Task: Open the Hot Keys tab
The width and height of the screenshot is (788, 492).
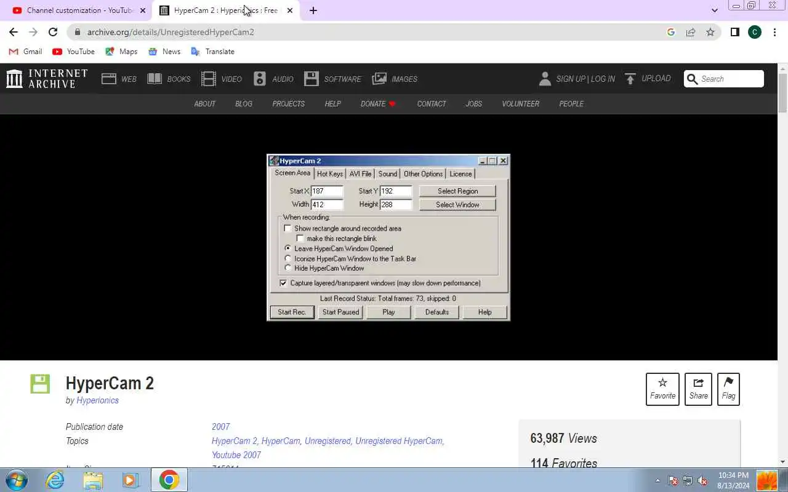Action: click(x=330, y=174)
